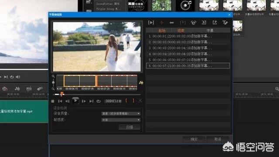This screenshot has height=157, width=279.
Task: Click the timecode field in subtitle editor
Action: tap(113, 101)
